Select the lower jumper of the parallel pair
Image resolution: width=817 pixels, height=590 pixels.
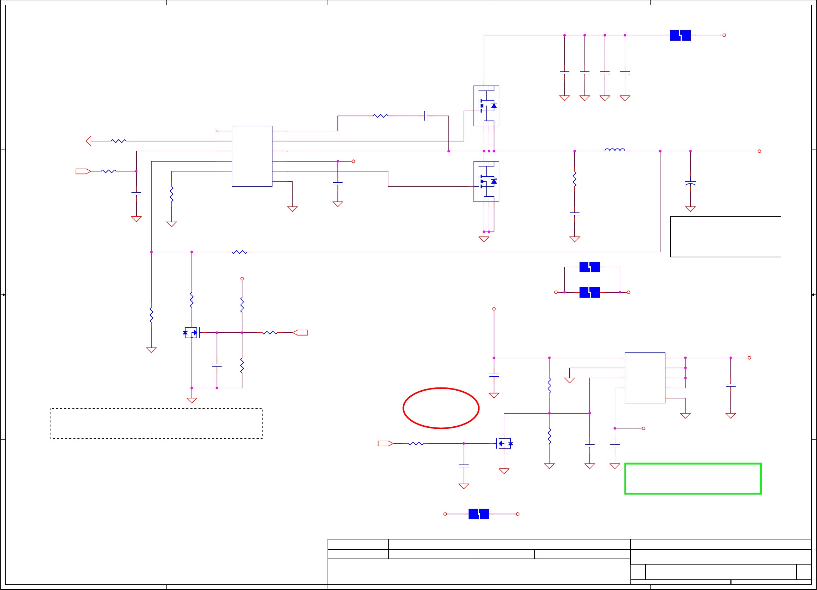pyautogui.click(x=590, y=292)
